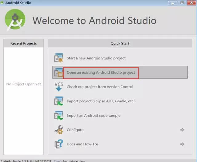The image size is (197, 162).
Task: Click the open existing project folder icon
Action: pos(59,72)
